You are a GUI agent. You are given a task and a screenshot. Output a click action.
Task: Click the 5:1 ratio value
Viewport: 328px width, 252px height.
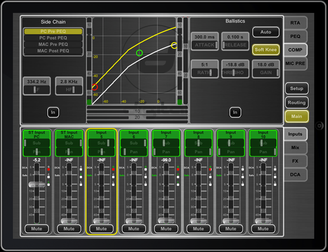coord(204,65)
